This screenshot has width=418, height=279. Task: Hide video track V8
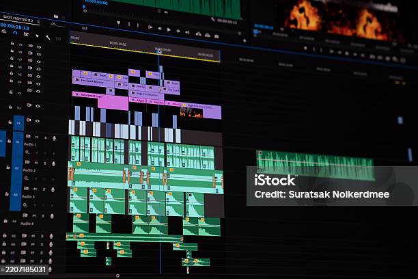[39, 54]
